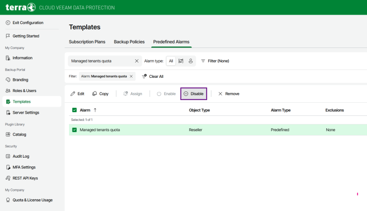Switch to the Subscription Plans tab
The height and width of the screenshot is (211, 367).
87,42
